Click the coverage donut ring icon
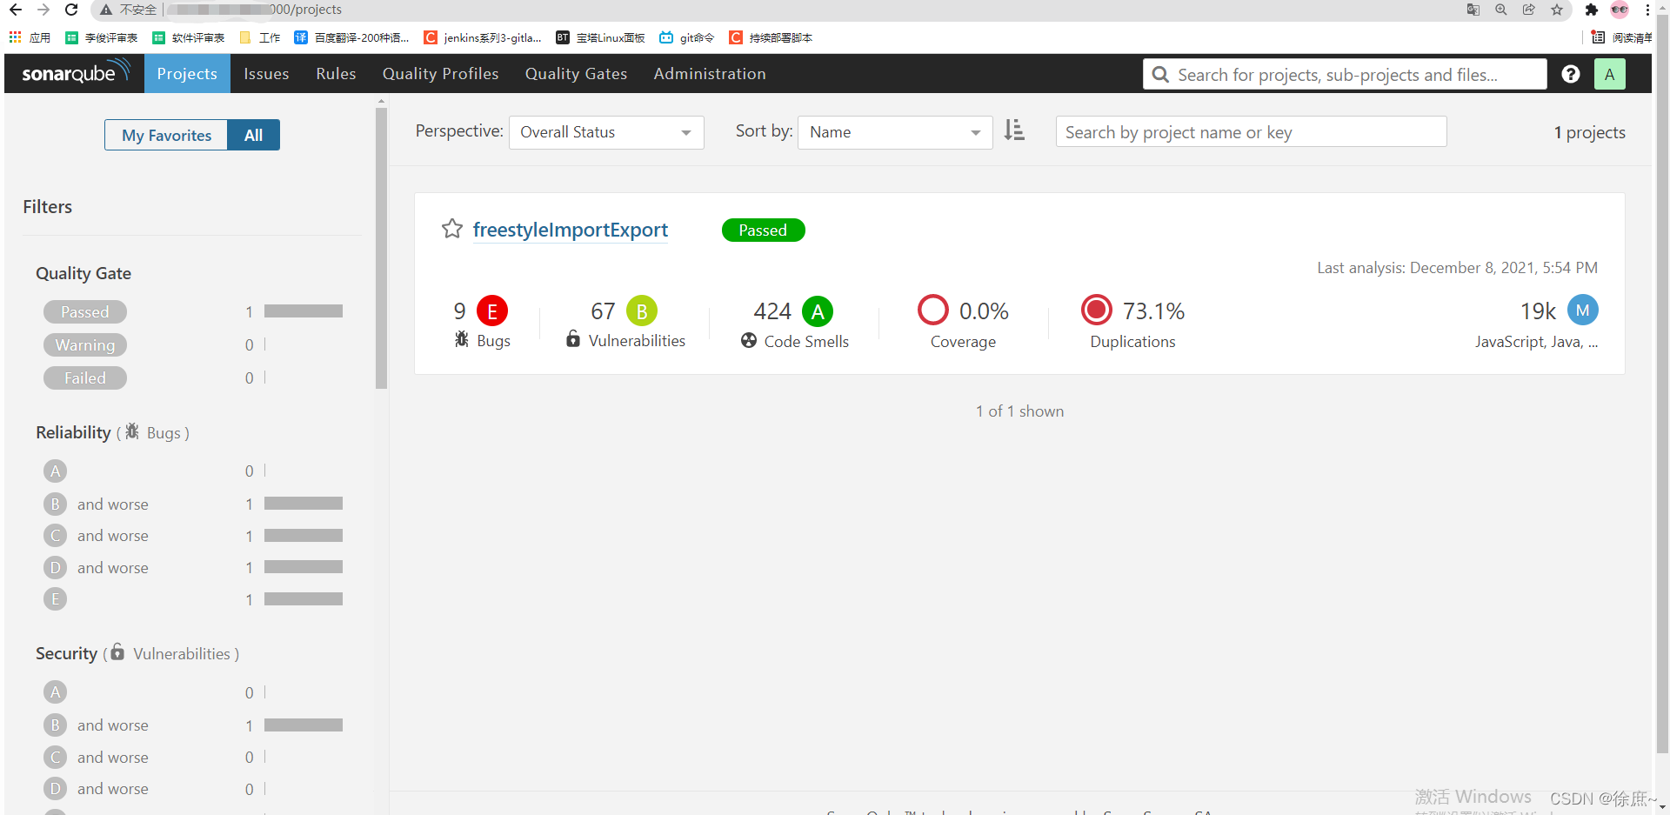The height and width of the screenshot is (815, 1670). pos(933,310)
